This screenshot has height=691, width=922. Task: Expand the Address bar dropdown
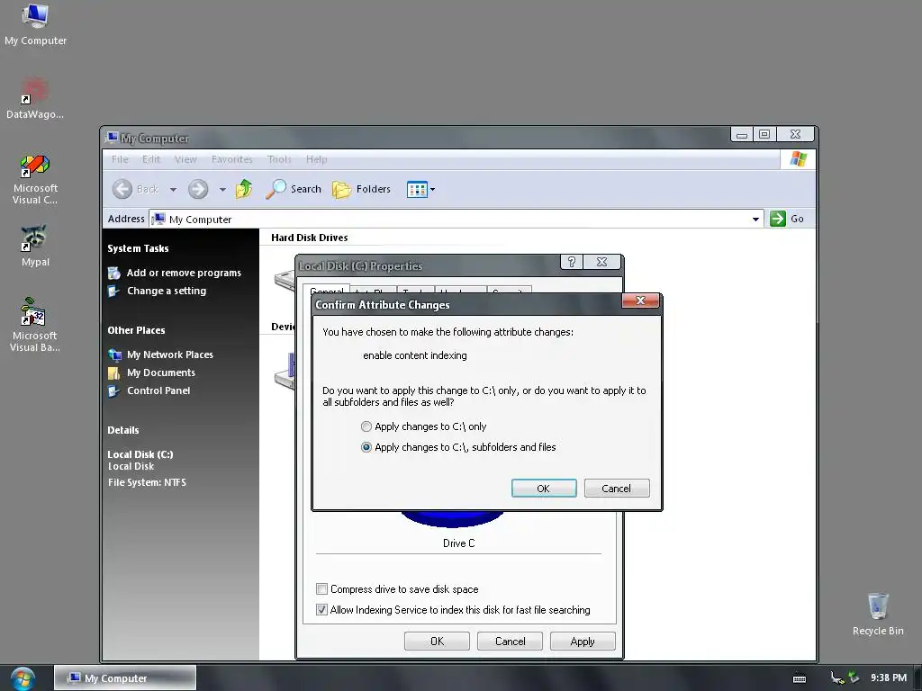755,220
